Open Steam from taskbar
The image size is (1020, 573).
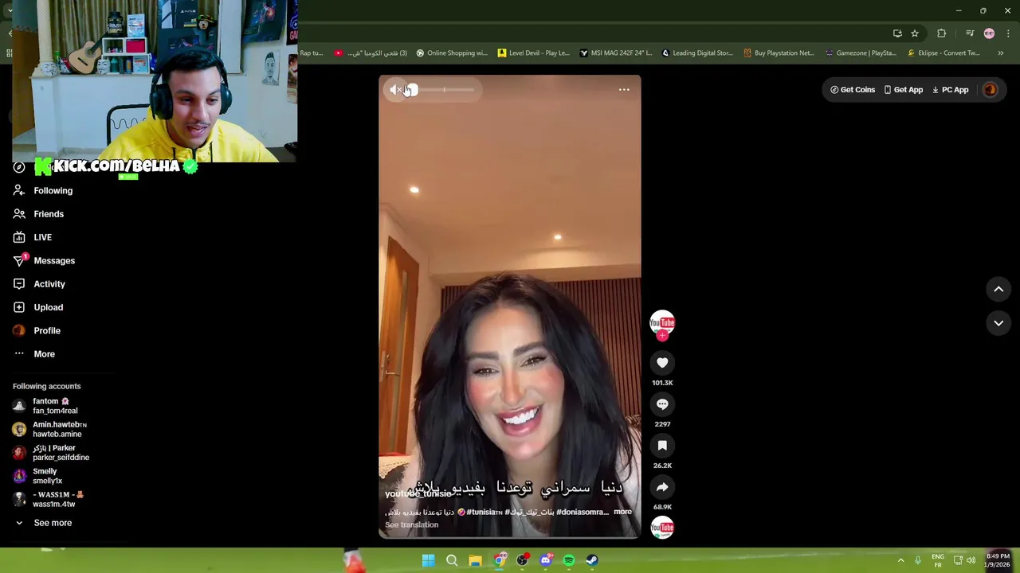[592, 560]
